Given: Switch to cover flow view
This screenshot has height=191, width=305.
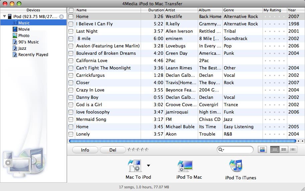Looking at the screenshot, I should point(293,149).
